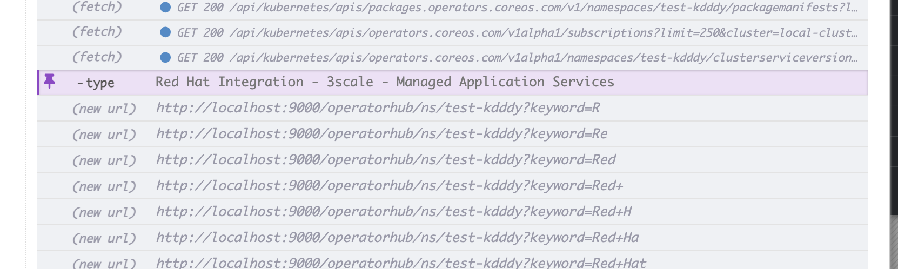This screenshot has width=898, height=269.
Task: Click the purple pin icon on type row
Action: (50, 82)
